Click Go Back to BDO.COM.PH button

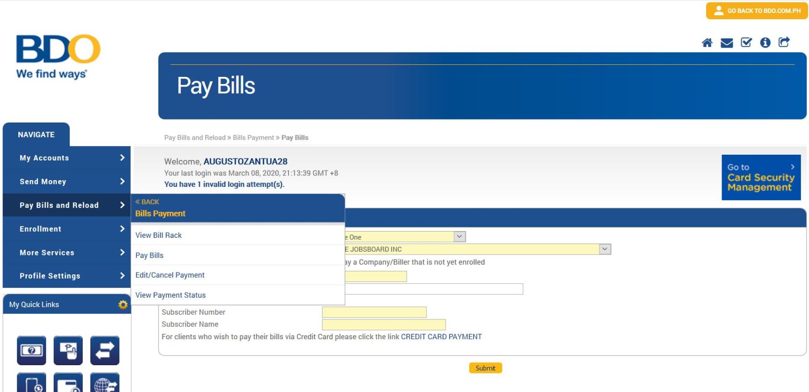pyautogui.click(x=757, y=11)
